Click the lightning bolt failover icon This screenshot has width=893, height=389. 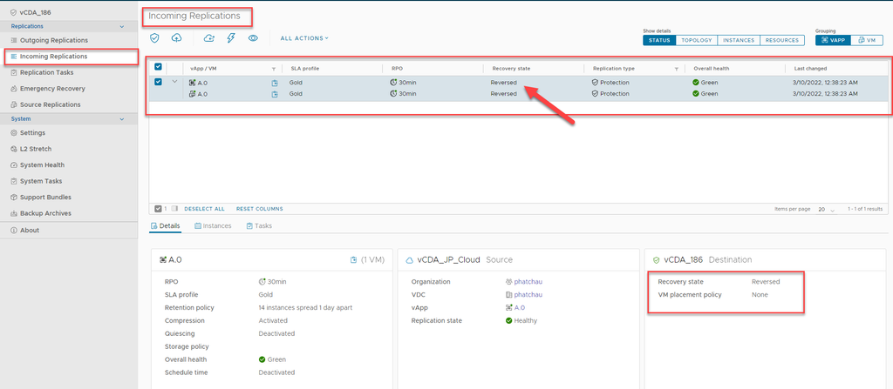coord(231,38)
